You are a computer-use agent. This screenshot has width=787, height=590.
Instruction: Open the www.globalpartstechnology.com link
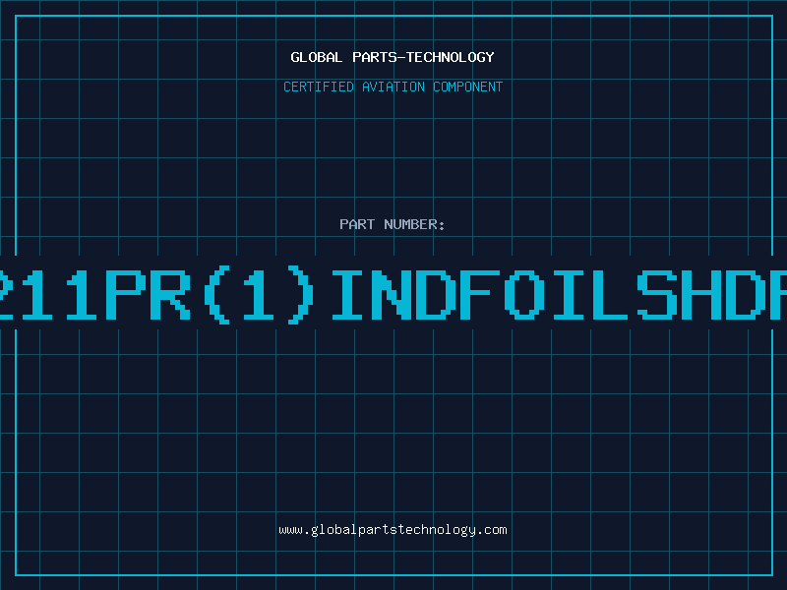393,530
